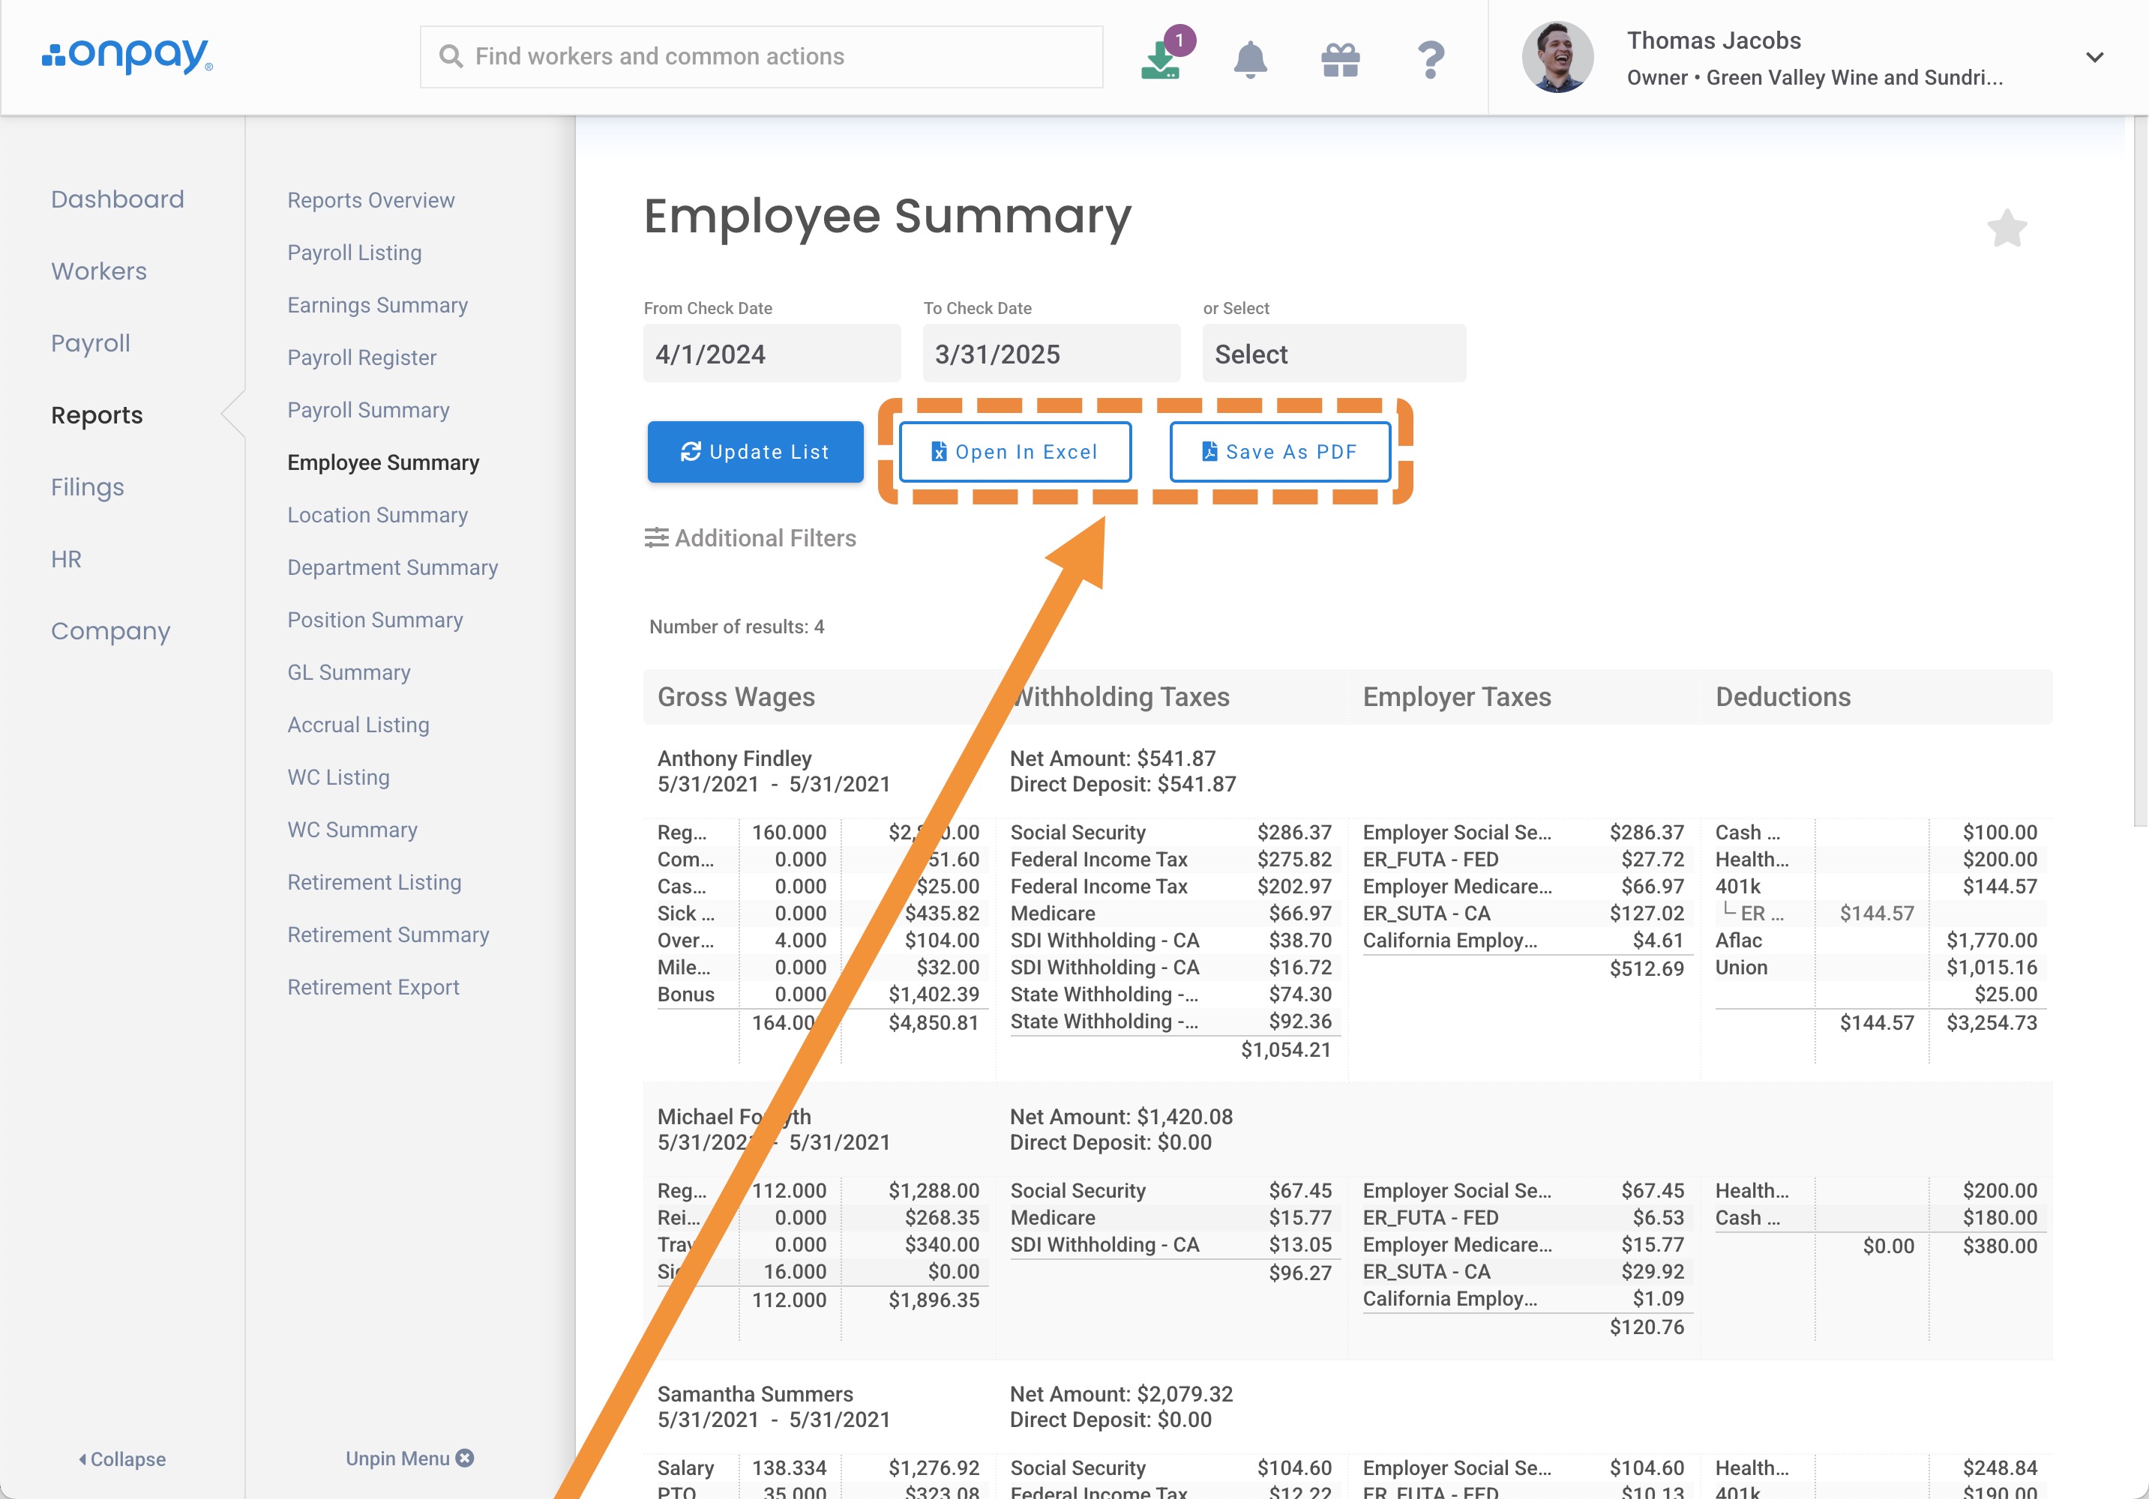Favorite this report with the star
Screen dimensions: 2149x1499
(2007, 229)
